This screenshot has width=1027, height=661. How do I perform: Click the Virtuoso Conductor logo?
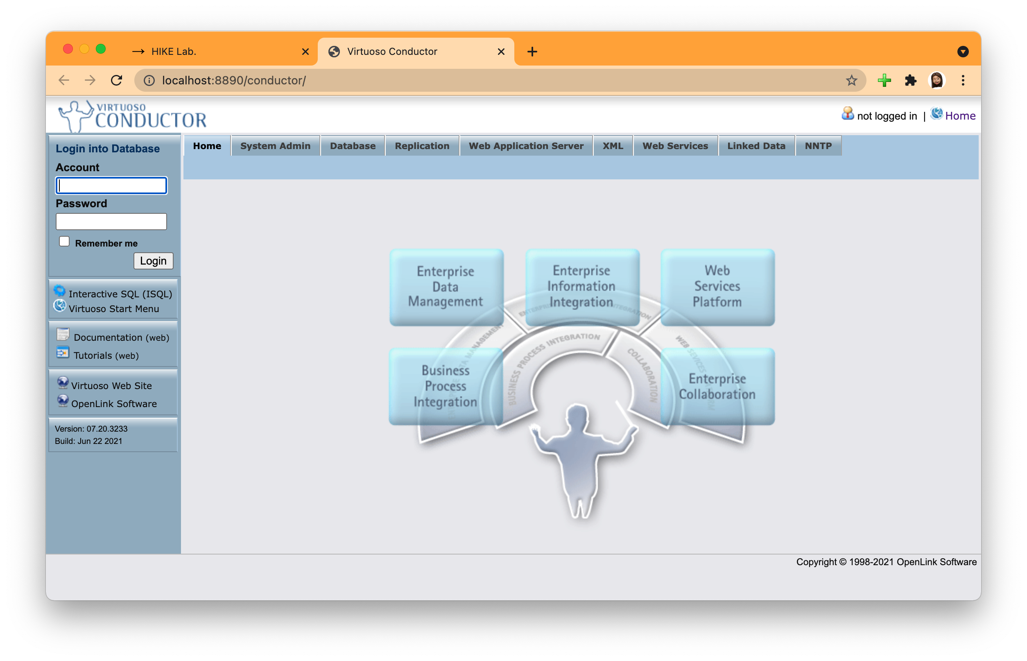(132, 116)
